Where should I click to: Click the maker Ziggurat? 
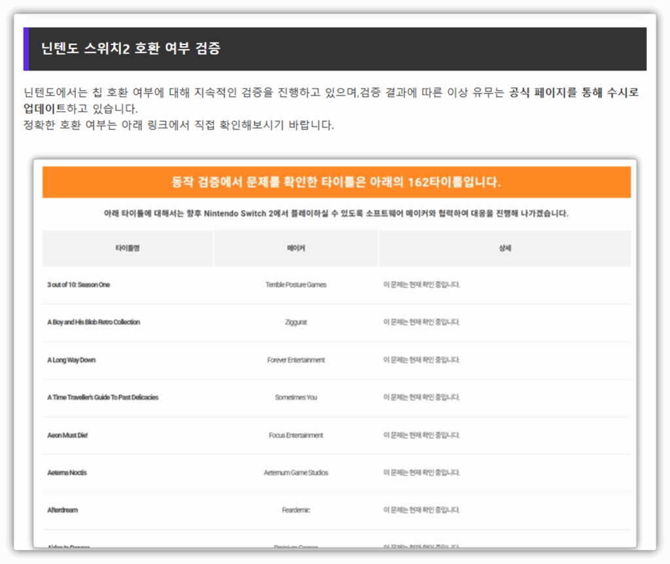pyautogui.click(x=296, y=322)
